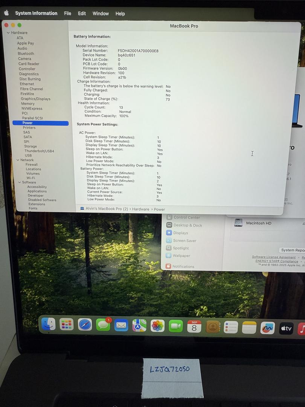
Task: Open the File menu
Action: (68, 14)
